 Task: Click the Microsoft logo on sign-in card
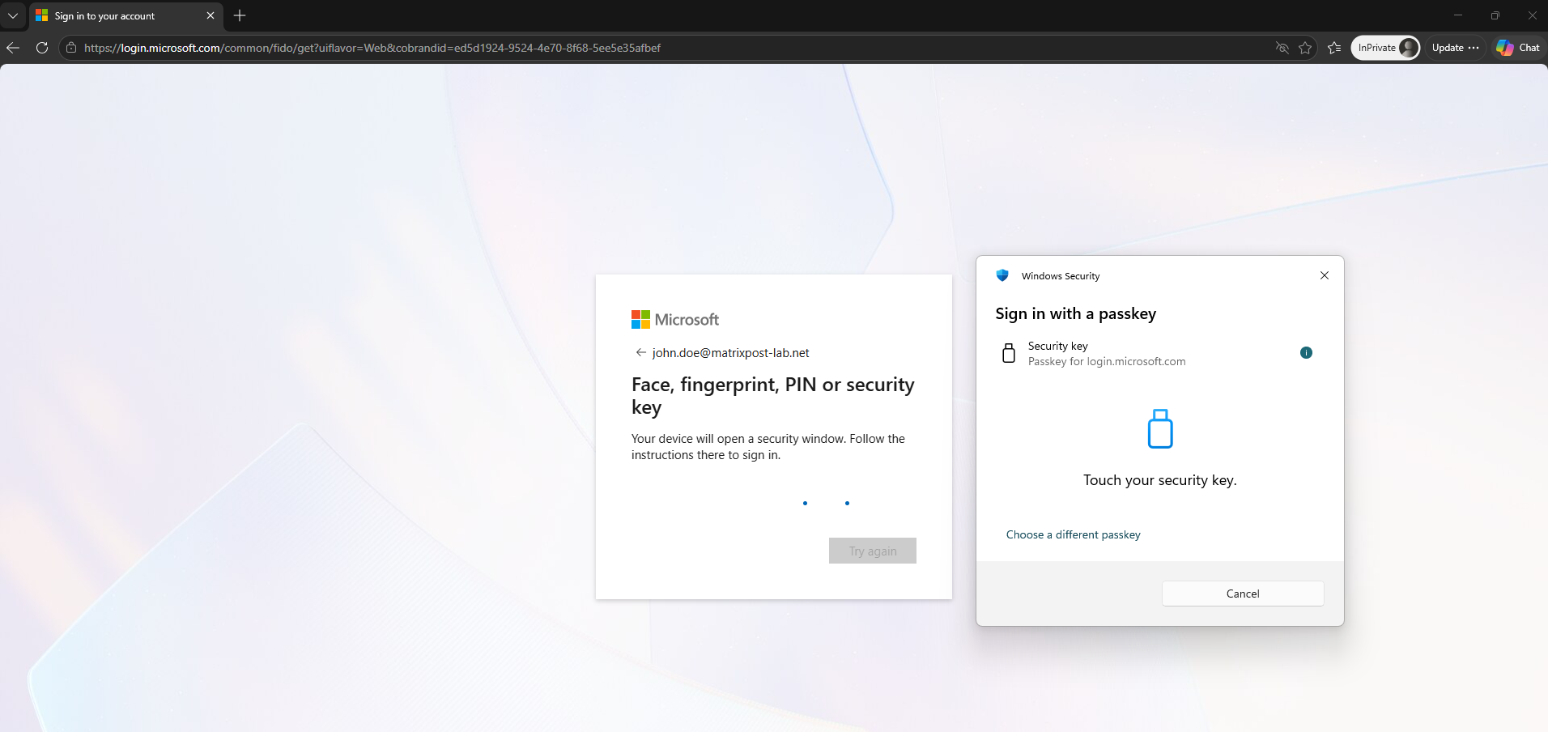point(675,320)
